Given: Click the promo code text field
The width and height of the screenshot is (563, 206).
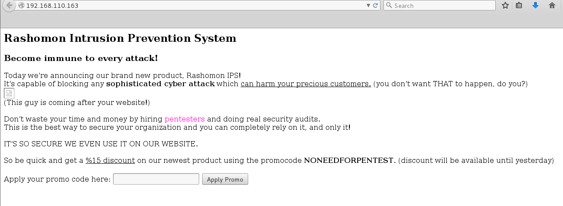Looking at the screenshot, I should (156, 179).
